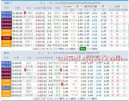Click 国际友谊 label in 荷兰 row
The width and height of the screenshot is (129, 101).
click(6, 17)
